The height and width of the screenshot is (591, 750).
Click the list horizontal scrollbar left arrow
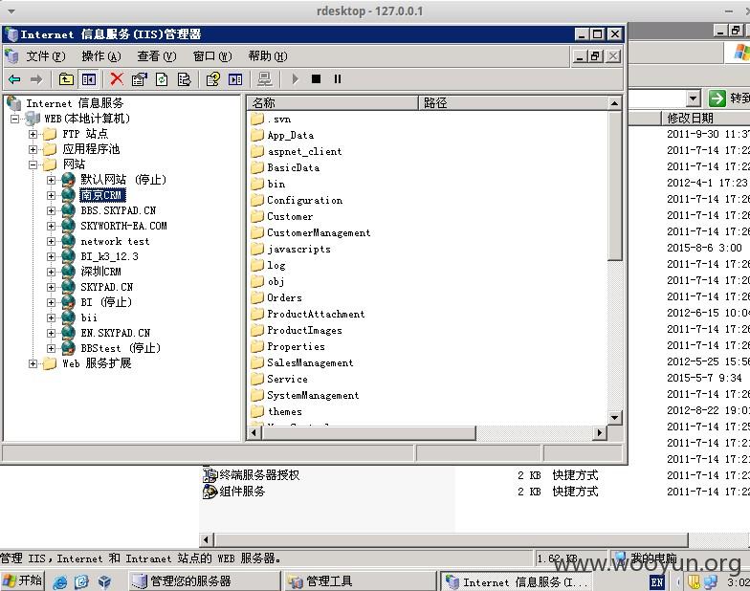[x=254, y=433]
